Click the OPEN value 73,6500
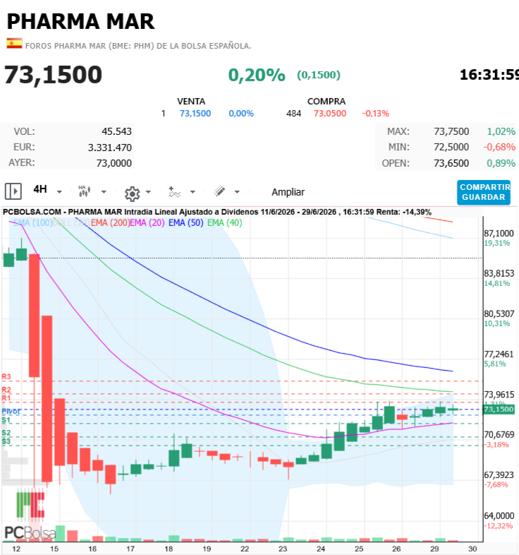Screen dimensions: 519x555 click(451, 163)
